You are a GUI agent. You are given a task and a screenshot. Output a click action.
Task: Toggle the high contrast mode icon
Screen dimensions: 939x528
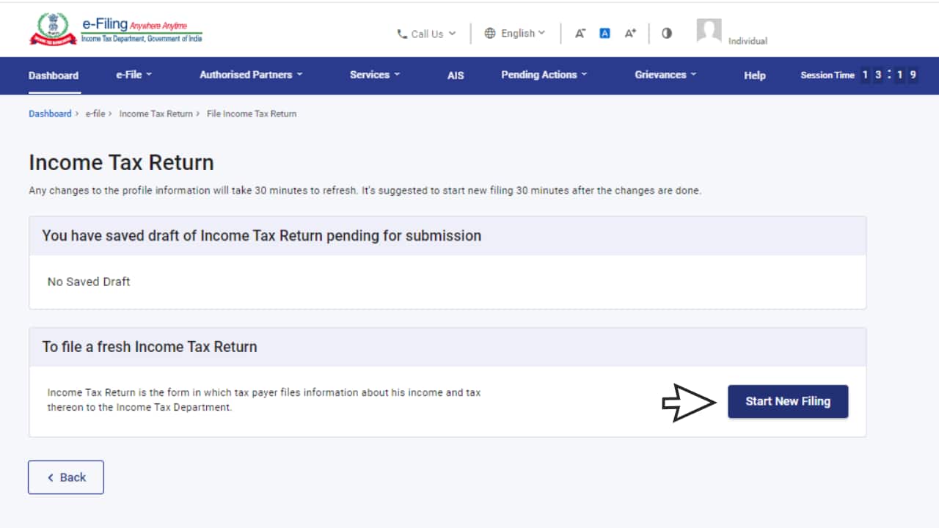(x=666, y=34)
